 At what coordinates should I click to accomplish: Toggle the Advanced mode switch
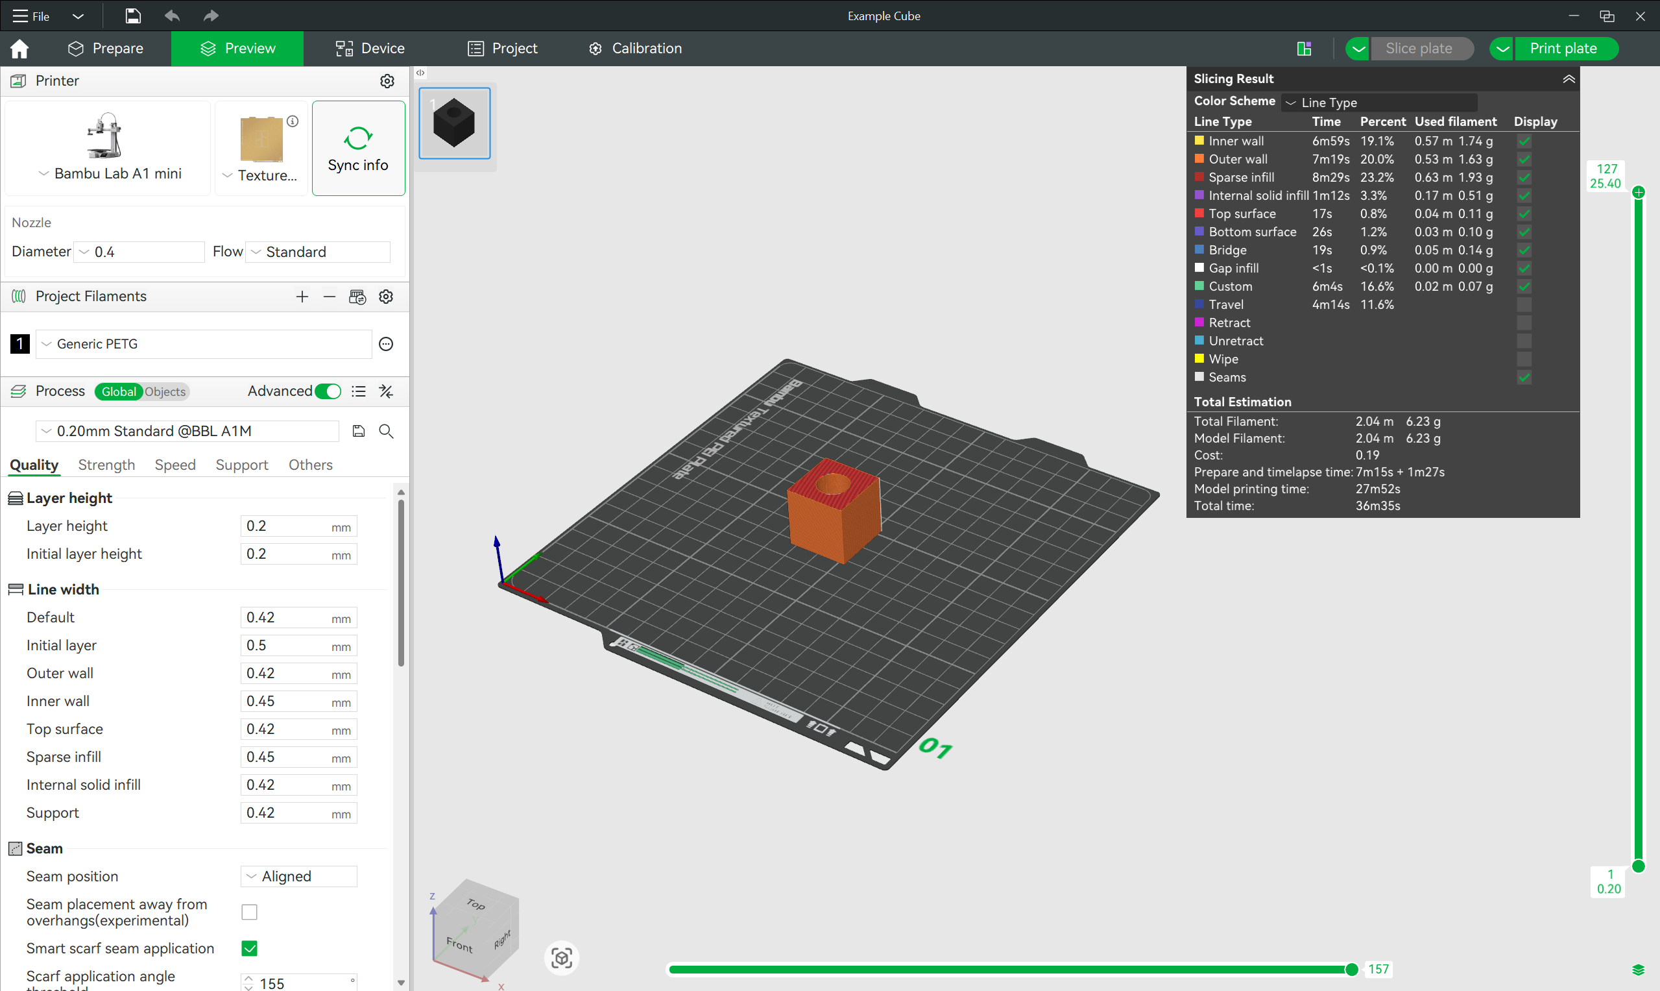[328, 391]
